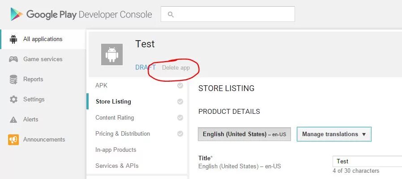Click the Google Play logo icon
Screen dimensions: 402x179
pos(17,14)
